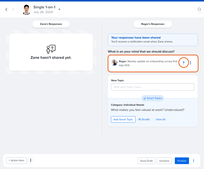Screen dimensions: 204x169
Task: Go back with the left arrow
Action: click(x=6, y=9)
